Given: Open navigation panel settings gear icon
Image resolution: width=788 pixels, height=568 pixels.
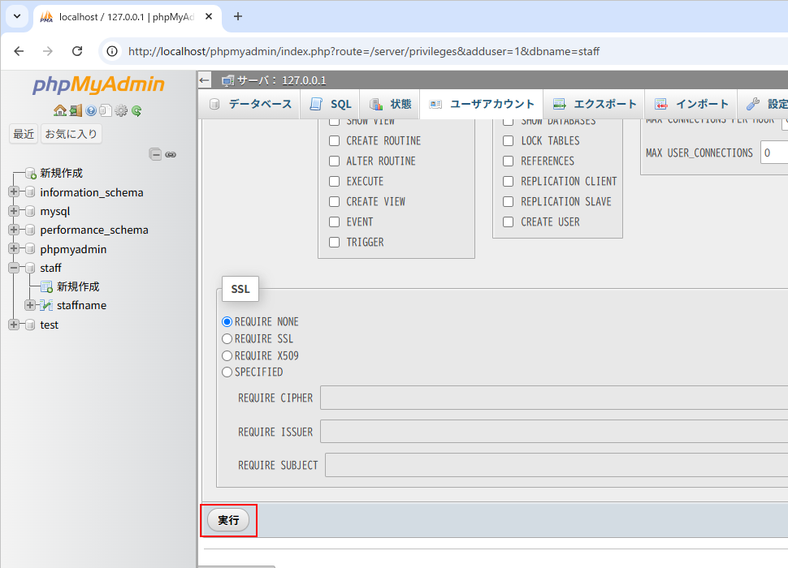Looking at the screenshot, I should point(121,110).
